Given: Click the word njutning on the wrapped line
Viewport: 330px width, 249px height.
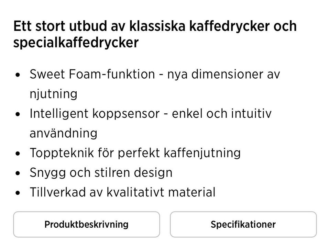Looking at the screenshot, I should tap(53, 94).
